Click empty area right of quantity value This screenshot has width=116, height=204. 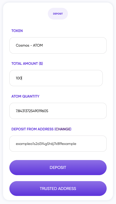(x=78, y=111)
